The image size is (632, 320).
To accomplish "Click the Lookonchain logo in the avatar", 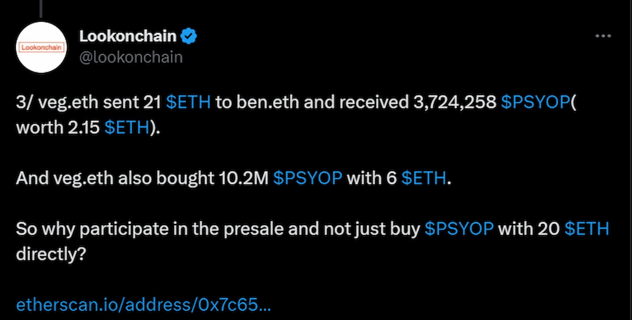I will (x=41, y=47).
